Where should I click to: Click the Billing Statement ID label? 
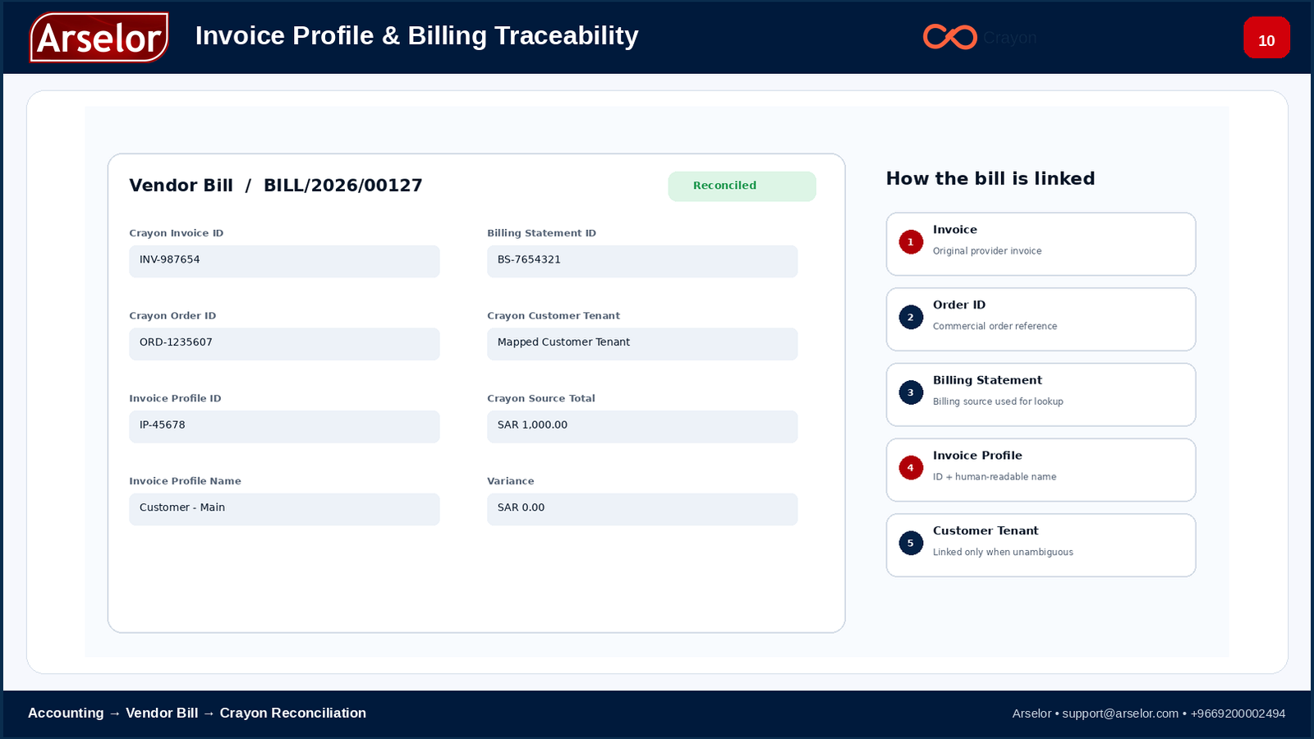541,233
